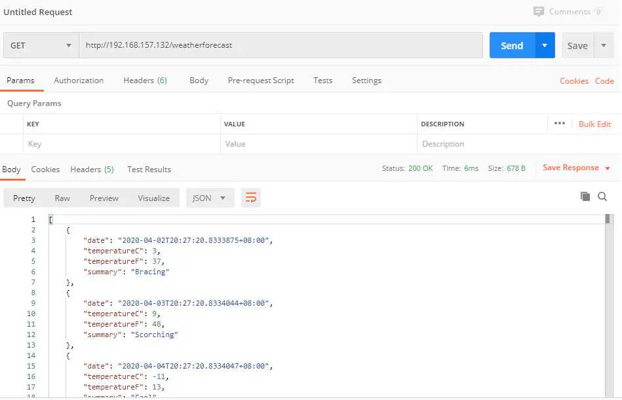The image size is (622, 400).
Task: Expand the Send button arrow dropdown
Action: pyautogui.click(x=545, y=46)
